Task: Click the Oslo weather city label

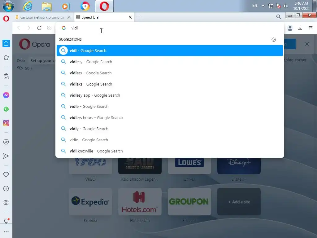Action: (x=21, y=60)
